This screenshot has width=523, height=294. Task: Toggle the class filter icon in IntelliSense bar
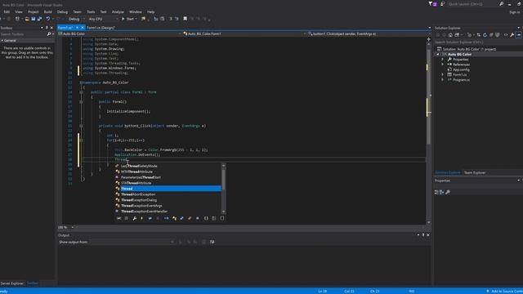pyautogui.click(x=174, y=218)
